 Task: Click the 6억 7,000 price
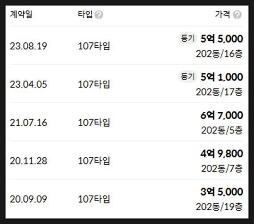tap(222, 115)
